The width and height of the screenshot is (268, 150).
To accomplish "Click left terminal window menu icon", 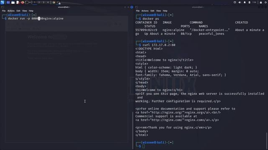I will [x=3, y=7].
